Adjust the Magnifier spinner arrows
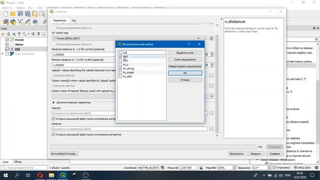The image size is (320, 180). pos(234,167)
